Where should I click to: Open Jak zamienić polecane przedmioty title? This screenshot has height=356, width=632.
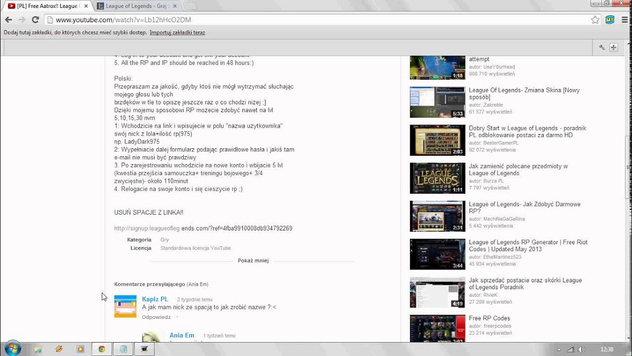click(x=518, y=170)
